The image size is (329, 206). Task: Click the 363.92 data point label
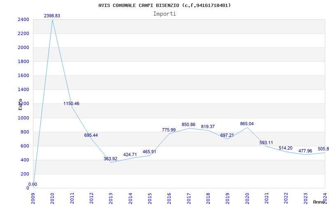[x=110, y=159]
